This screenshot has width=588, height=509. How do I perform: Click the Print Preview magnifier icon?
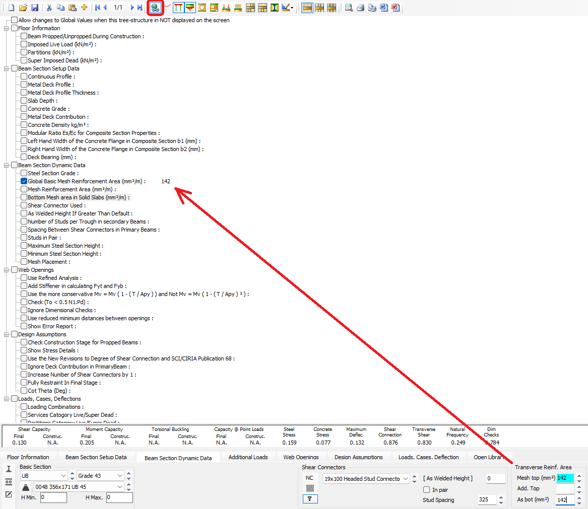click(x=349, y=8)
